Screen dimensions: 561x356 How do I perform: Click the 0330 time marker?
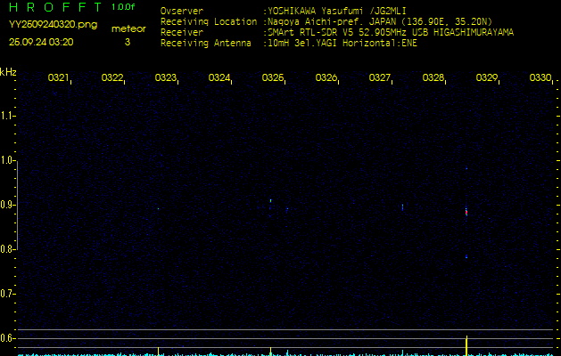540,77
